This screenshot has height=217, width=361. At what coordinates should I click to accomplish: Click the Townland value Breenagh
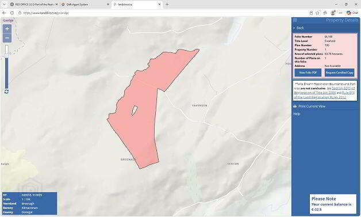pyautogui.click(x=28, y=204)
